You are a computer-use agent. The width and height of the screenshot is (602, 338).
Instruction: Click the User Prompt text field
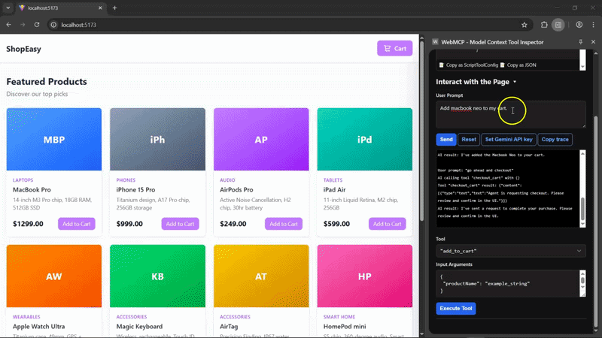pos(510,114)
